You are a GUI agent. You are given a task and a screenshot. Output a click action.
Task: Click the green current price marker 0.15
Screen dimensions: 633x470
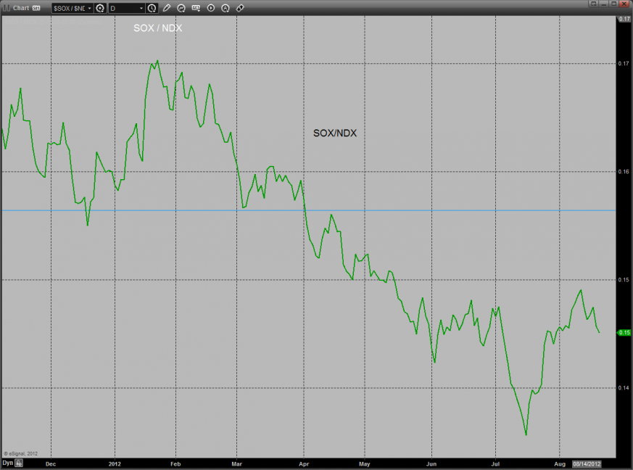pos(624,332)
